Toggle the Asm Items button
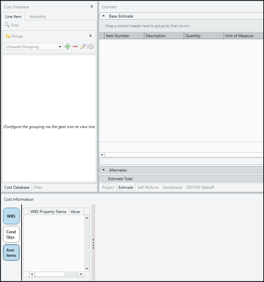Viewport: 264px width, 282px height. tap(11, 252)
